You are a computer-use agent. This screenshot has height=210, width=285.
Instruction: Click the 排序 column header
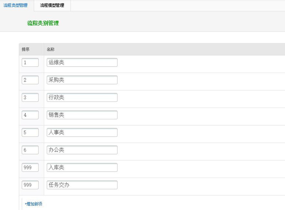click(x=26, y=49)
